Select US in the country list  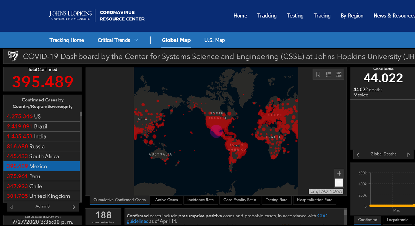click(x=42, y=116)
